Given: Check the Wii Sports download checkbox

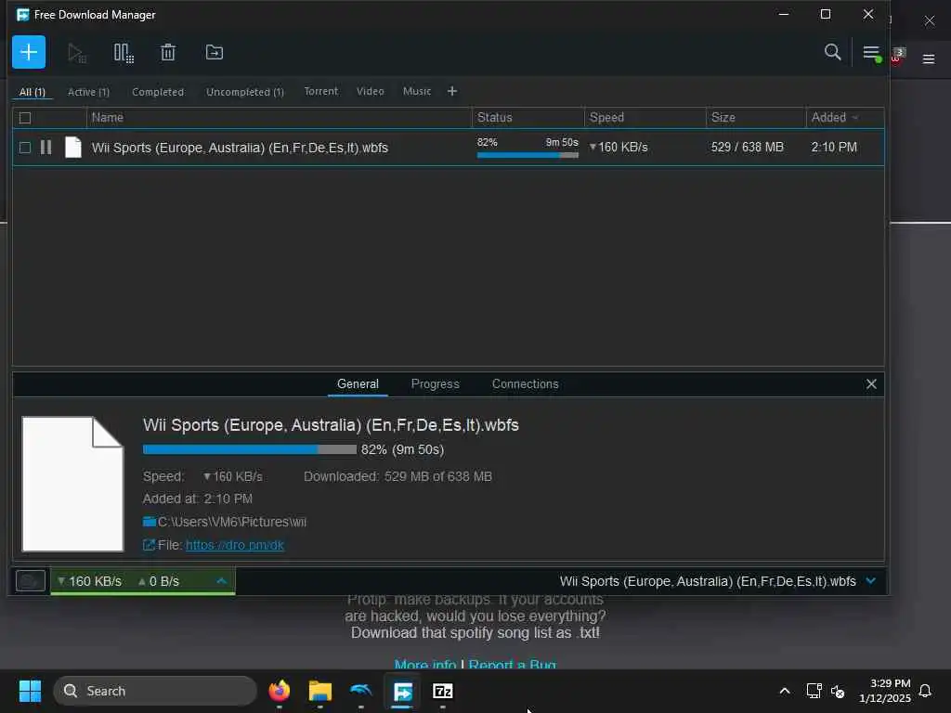Looking at the screenshot, I should pos(25,148).
